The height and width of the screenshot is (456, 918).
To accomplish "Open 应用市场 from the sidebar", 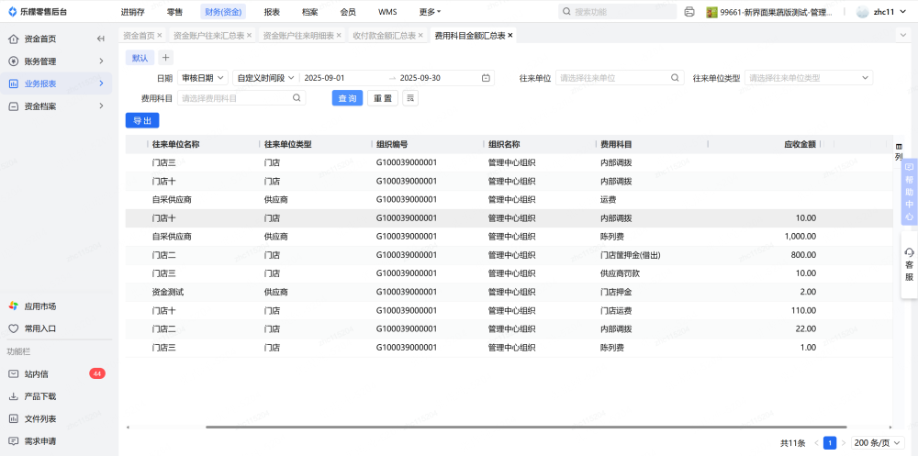I will (40, 306).
